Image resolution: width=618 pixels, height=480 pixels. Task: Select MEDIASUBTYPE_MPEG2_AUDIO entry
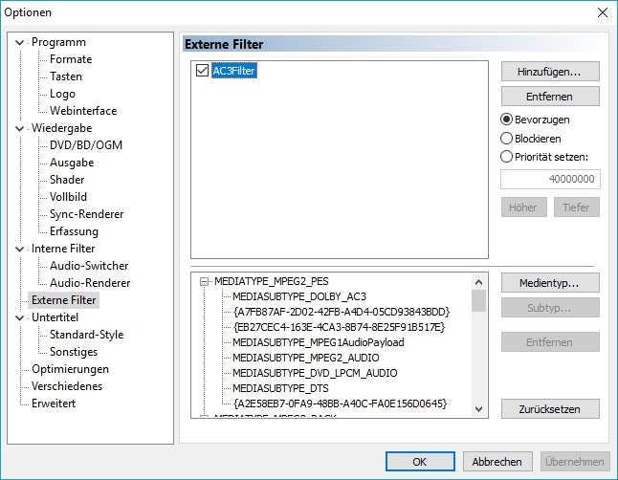click(305, 358)
